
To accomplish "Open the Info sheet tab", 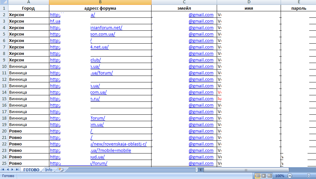I will [49, 170].
